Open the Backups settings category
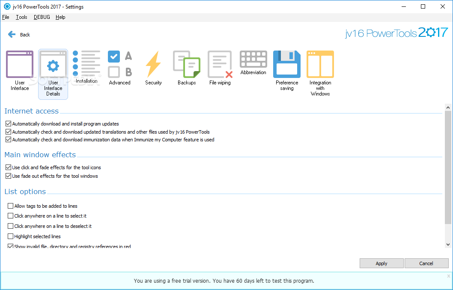The image size is (453, 290). point(187,68)
